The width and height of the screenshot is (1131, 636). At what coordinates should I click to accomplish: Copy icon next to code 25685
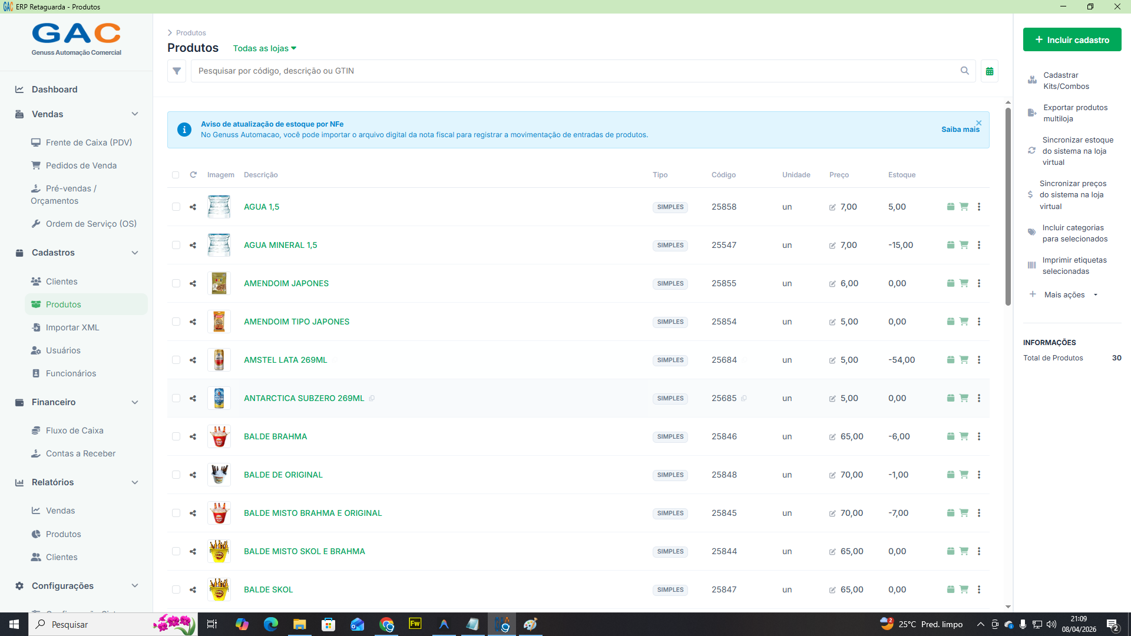(744, 399)
